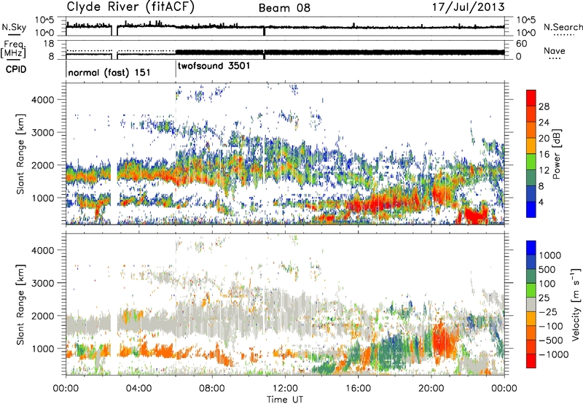The width and height of the screenshot is (583, 404).
Task: Click the 'Beam 08' label
Action: coord(284,8)
